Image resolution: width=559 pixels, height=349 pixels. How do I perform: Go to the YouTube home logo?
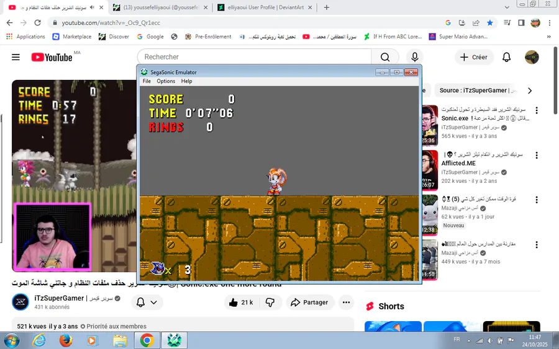tap(52, 57)
